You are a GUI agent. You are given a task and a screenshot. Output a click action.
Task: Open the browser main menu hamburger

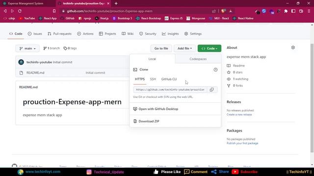click(x=309, y=11)
